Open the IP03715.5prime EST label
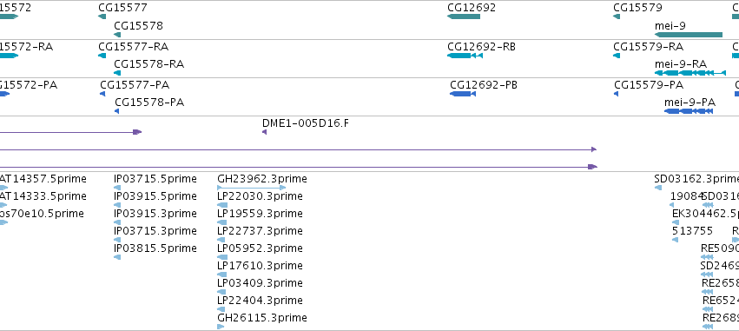The image size is (739, 331). point(155,179)
